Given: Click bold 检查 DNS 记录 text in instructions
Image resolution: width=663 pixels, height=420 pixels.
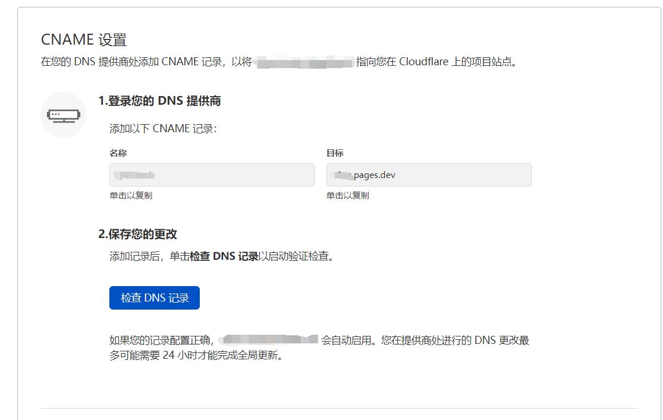Looking at the screenshot, I should click(224, 256).
